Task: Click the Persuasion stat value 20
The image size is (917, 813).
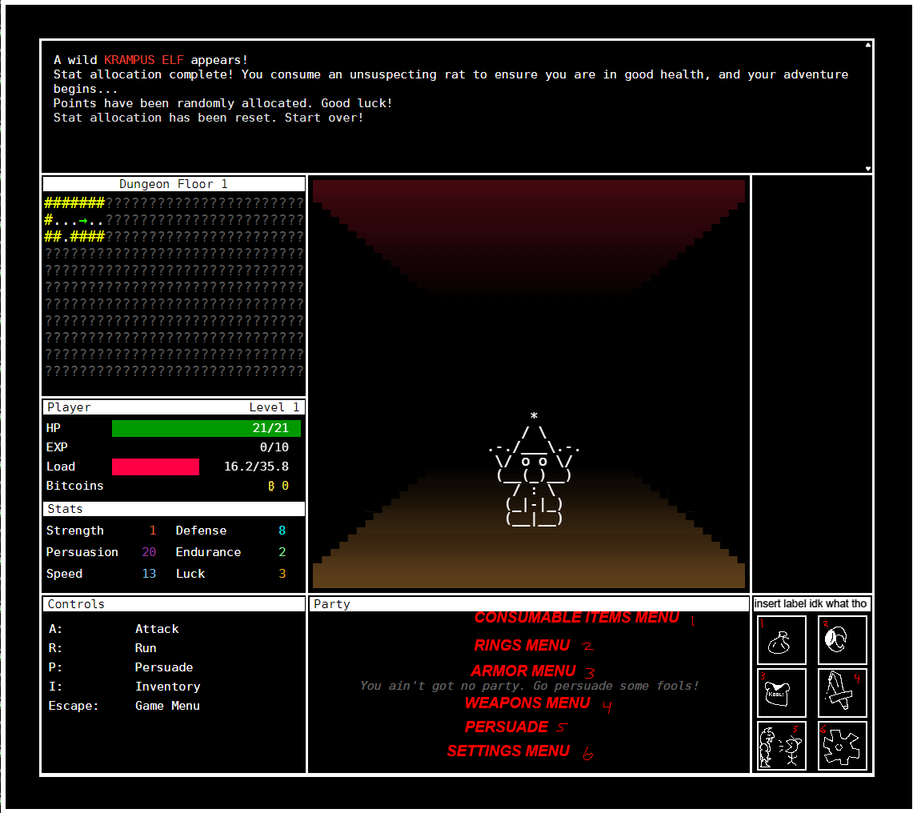Action: pos(149,552)
